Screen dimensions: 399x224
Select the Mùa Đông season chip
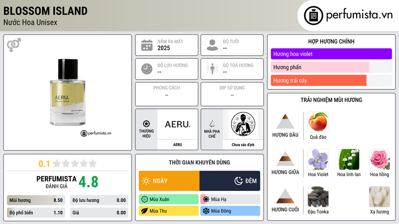pyautogui.click(x=230, y=211)
